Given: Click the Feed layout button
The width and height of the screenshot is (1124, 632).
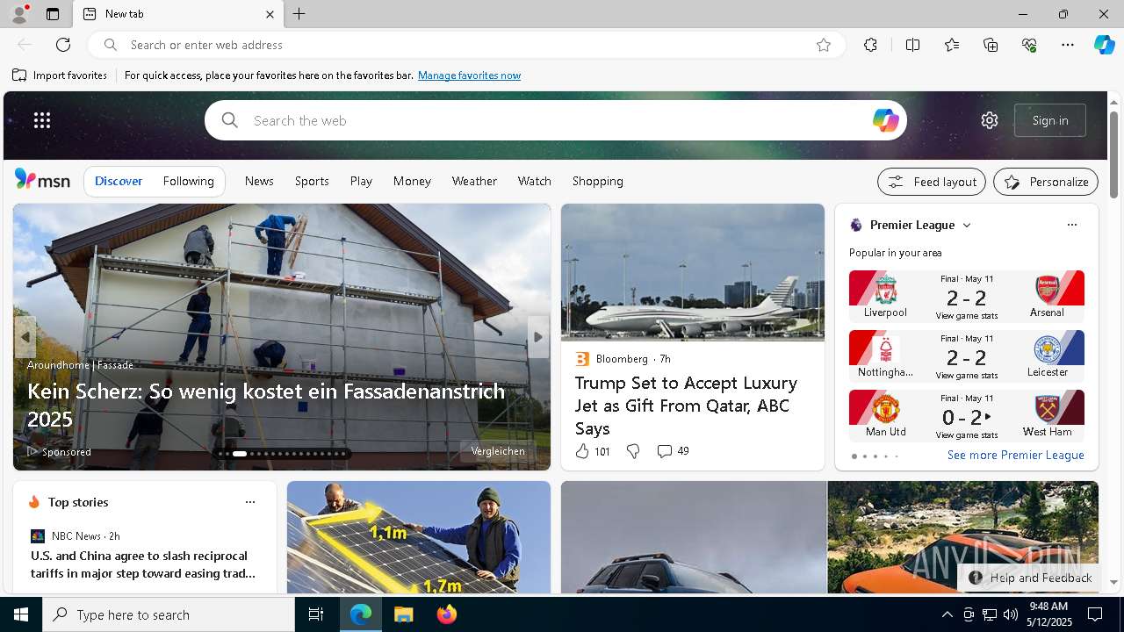Looking at the screenshot, I should click(x=932, y=182).
